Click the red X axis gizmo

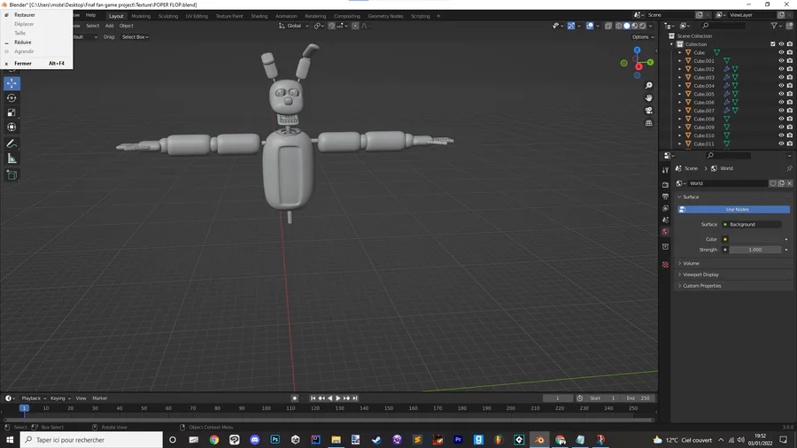(638, 66)
